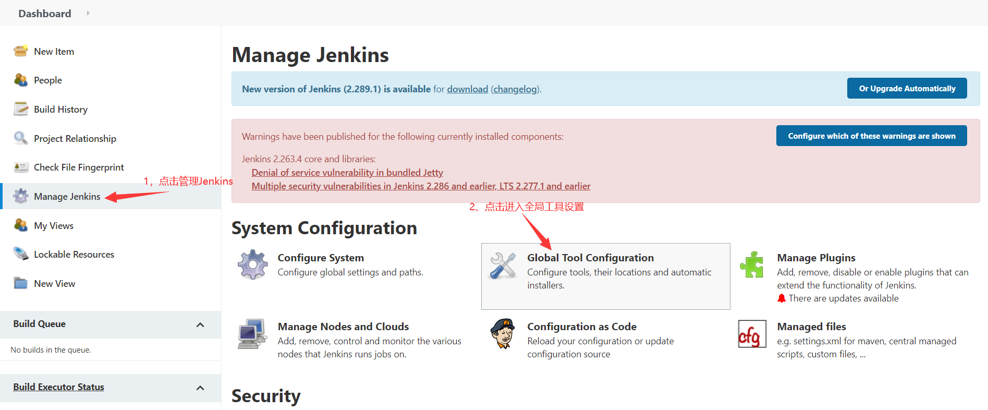This screenshot has width=988, height=410.
Task: Click the Project Relationship magnifier icon
Action: pyautogui.click(x=21, y=138)
